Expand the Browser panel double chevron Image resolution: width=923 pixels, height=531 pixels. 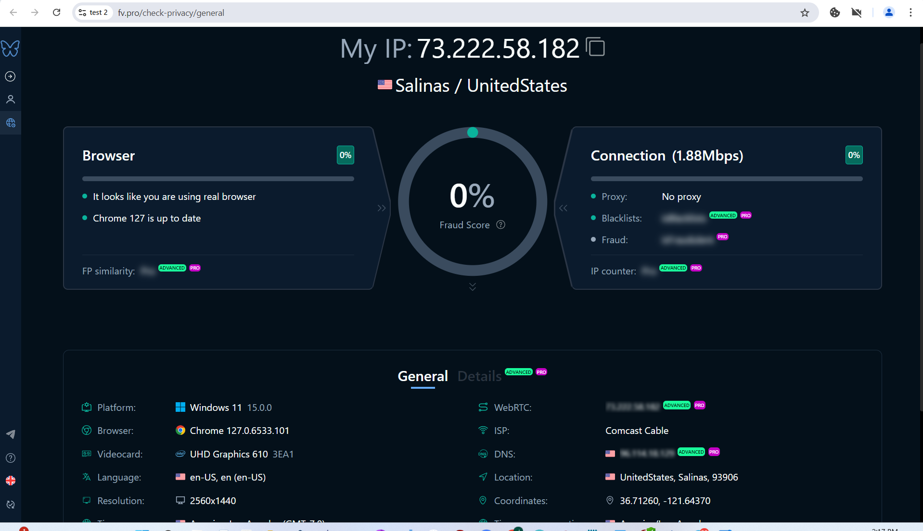[x=382, y=208]
